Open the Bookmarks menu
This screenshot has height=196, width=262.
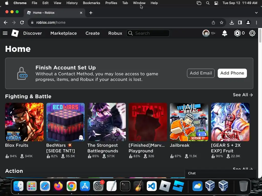coord(91,3)
